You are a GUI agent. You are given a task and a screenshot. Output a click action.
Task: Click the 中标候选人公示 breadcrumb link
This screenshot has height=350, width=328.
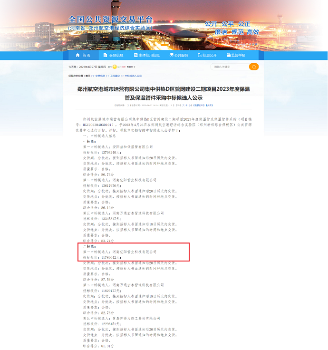point(133,76)
